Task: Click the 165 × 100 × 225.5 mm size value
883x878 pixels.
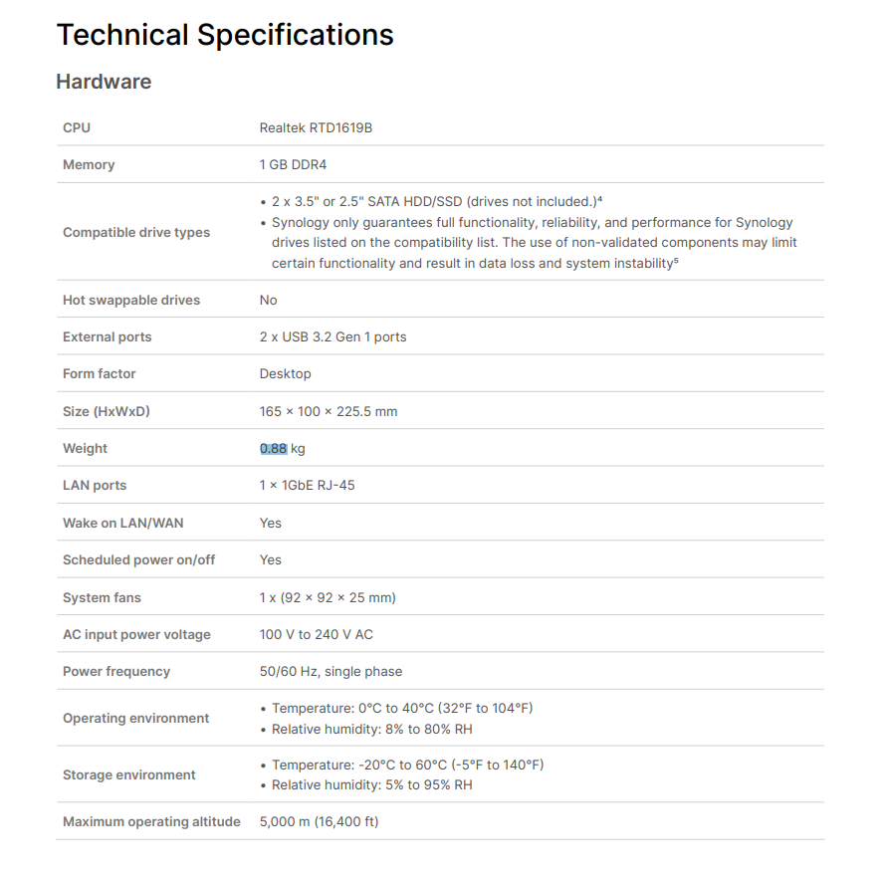Action: 329,411
